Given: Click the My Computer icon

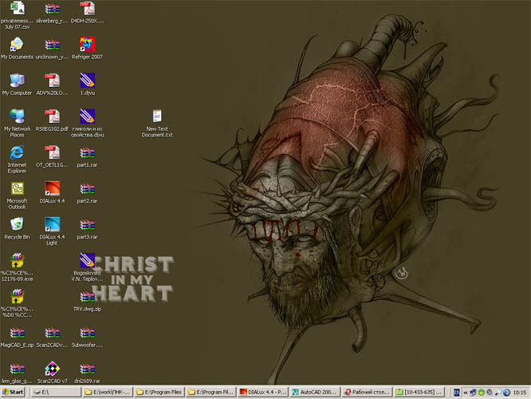Looking at the screenshot, I should point(17,81).
